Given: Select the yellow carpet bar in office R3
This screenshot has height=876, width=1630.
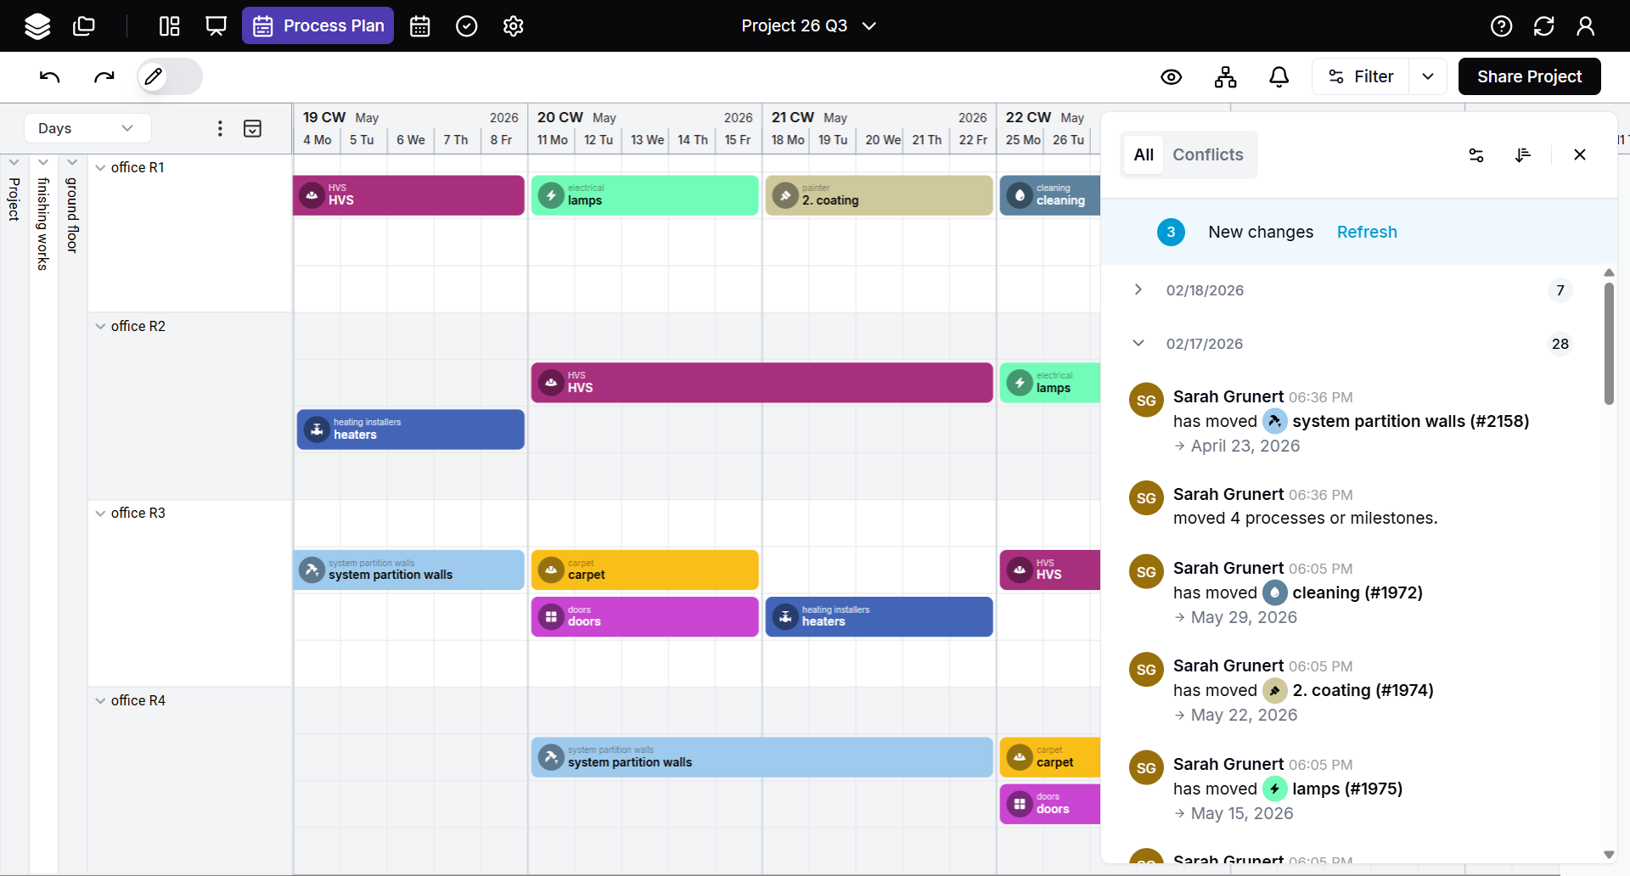Looking at the screenshot, I should [644, 570].
